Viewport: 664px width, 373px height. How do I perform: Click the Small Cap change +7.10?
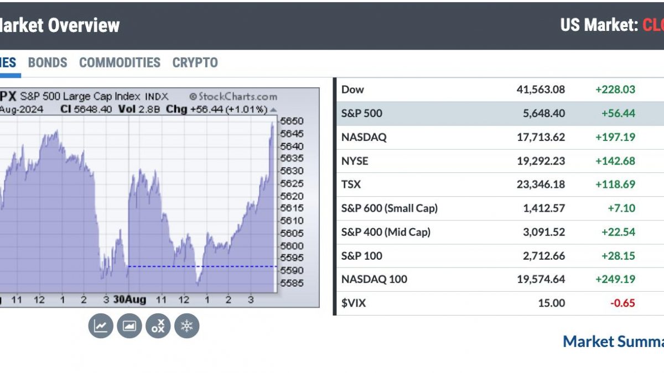(621, 208)
